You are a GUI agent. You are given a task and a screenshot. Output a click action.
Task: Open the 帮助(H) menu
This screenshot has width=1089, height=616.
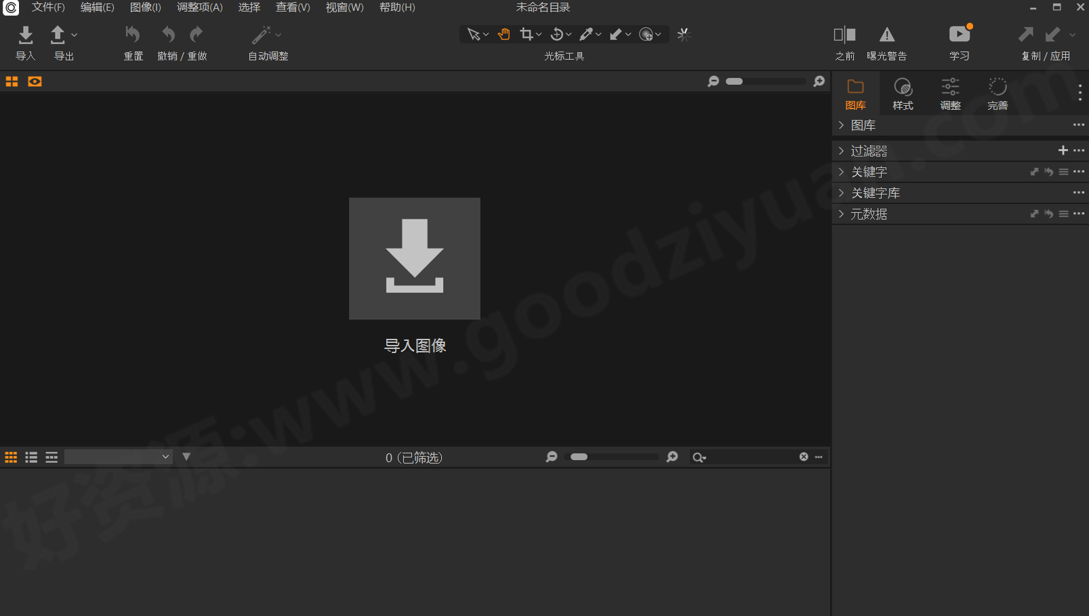coord(397,7)
